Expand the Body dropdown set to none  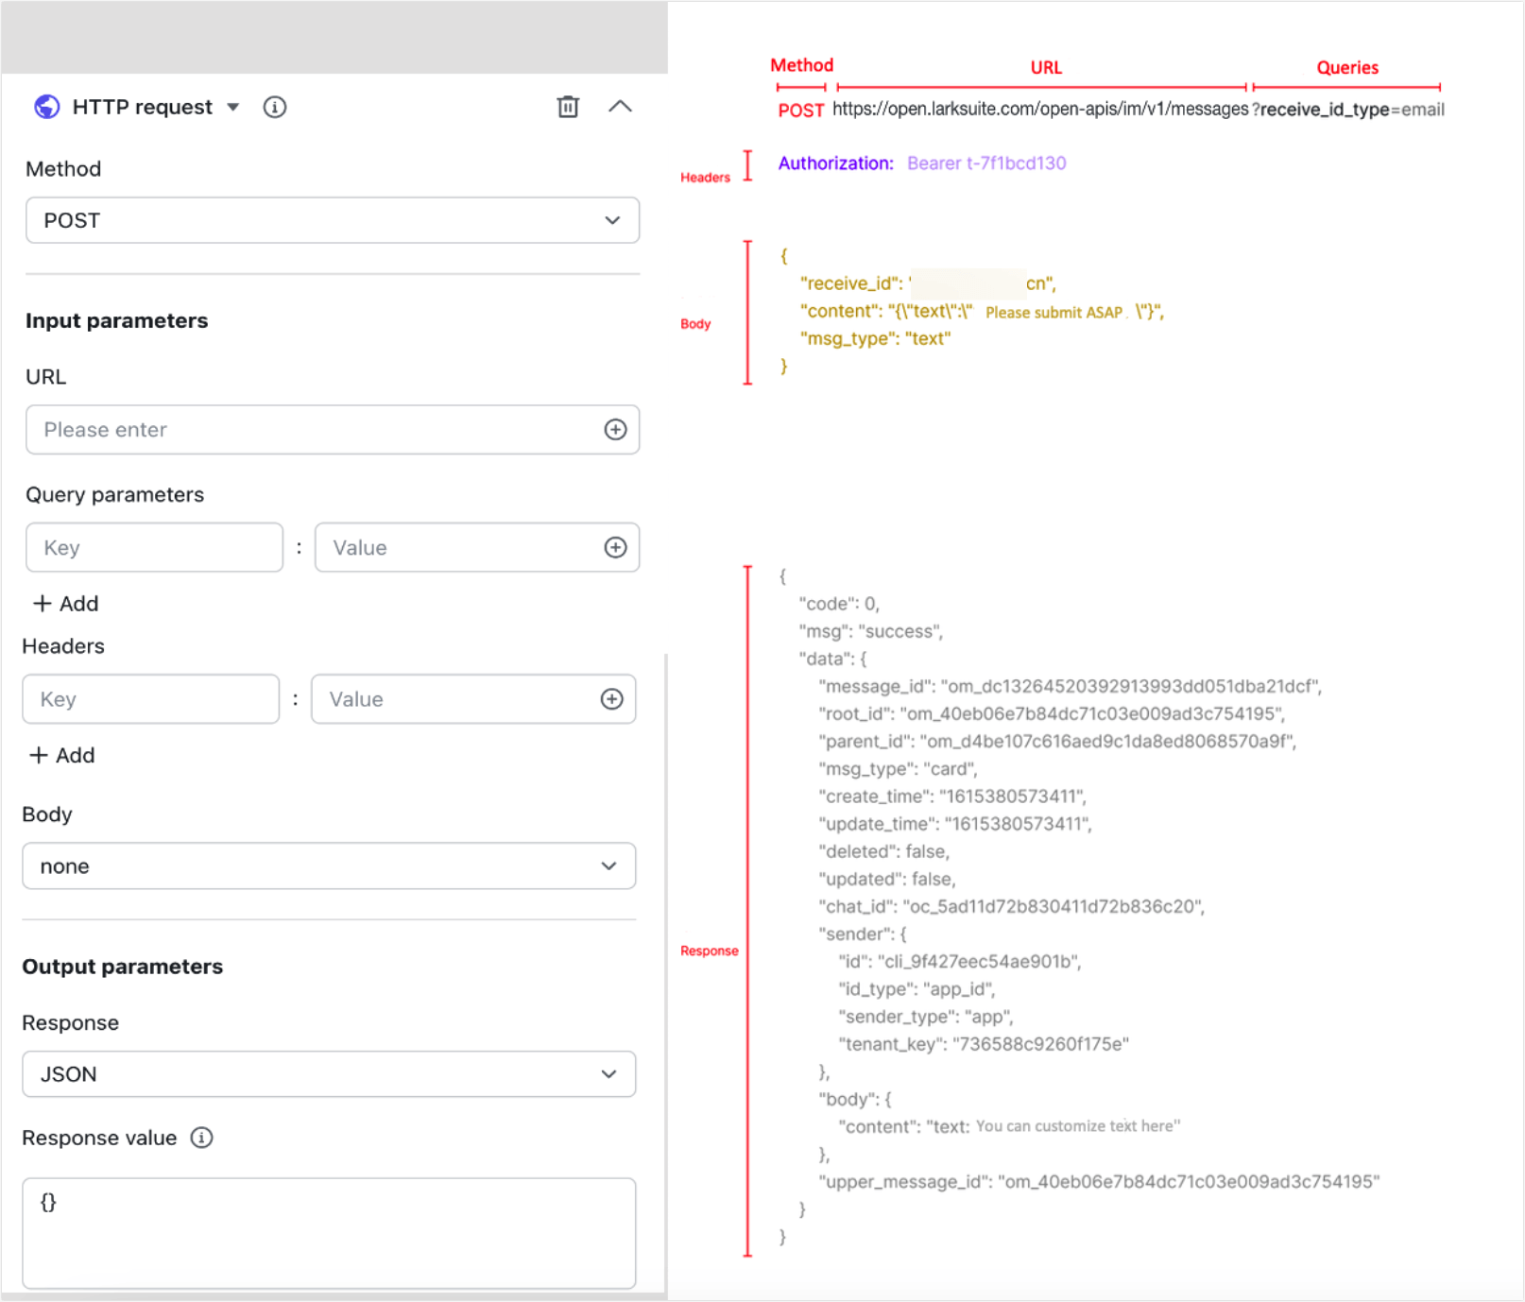pos(328,866)
